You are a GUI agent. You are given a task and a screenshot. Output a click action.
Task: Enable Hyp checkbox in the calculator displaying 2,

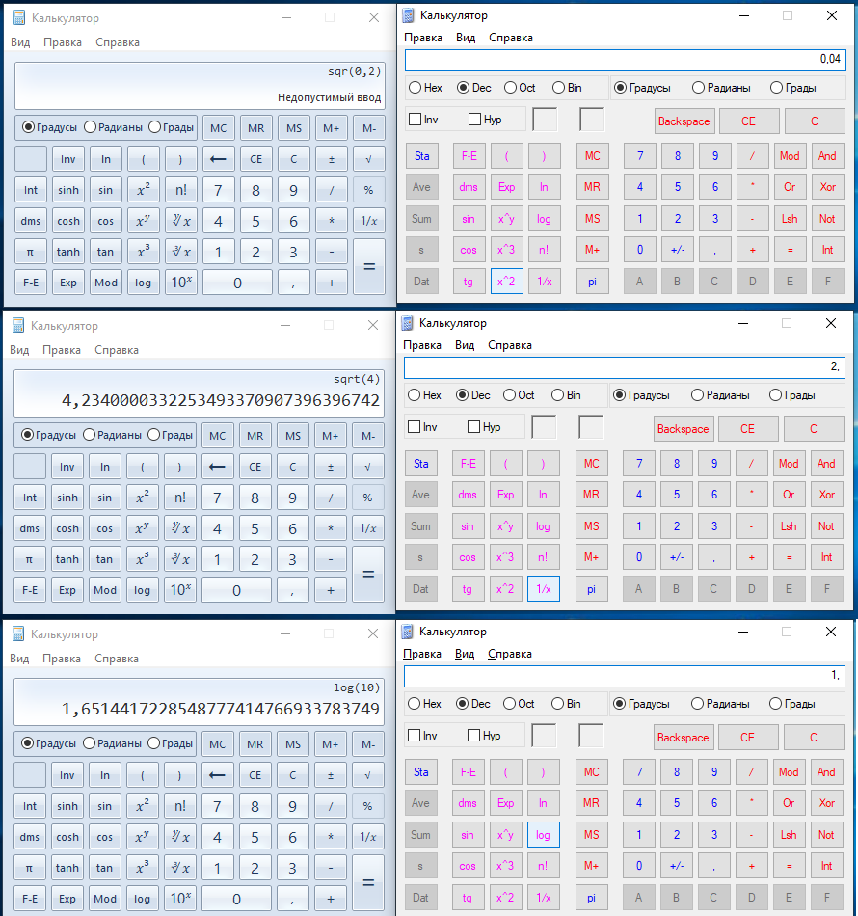tap(484, 427)
